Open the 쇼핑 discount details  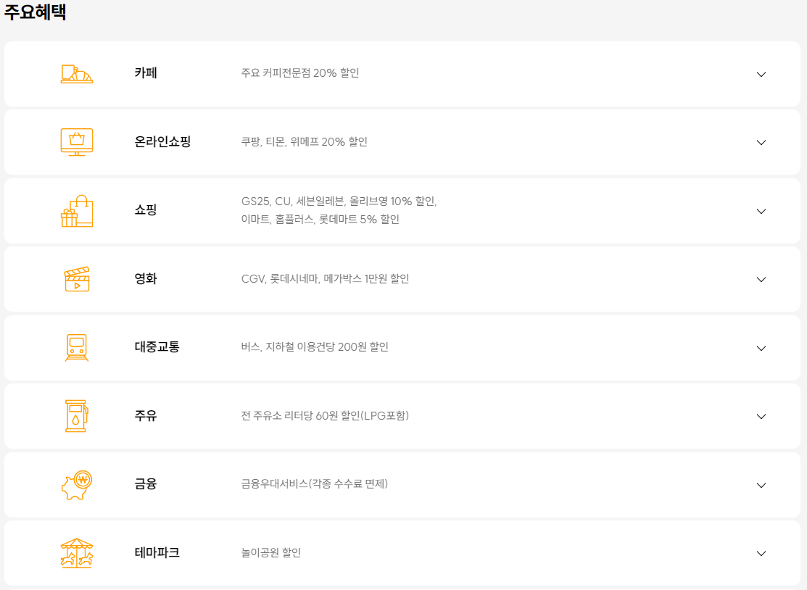pyautogui.click(x=761, y=211)
